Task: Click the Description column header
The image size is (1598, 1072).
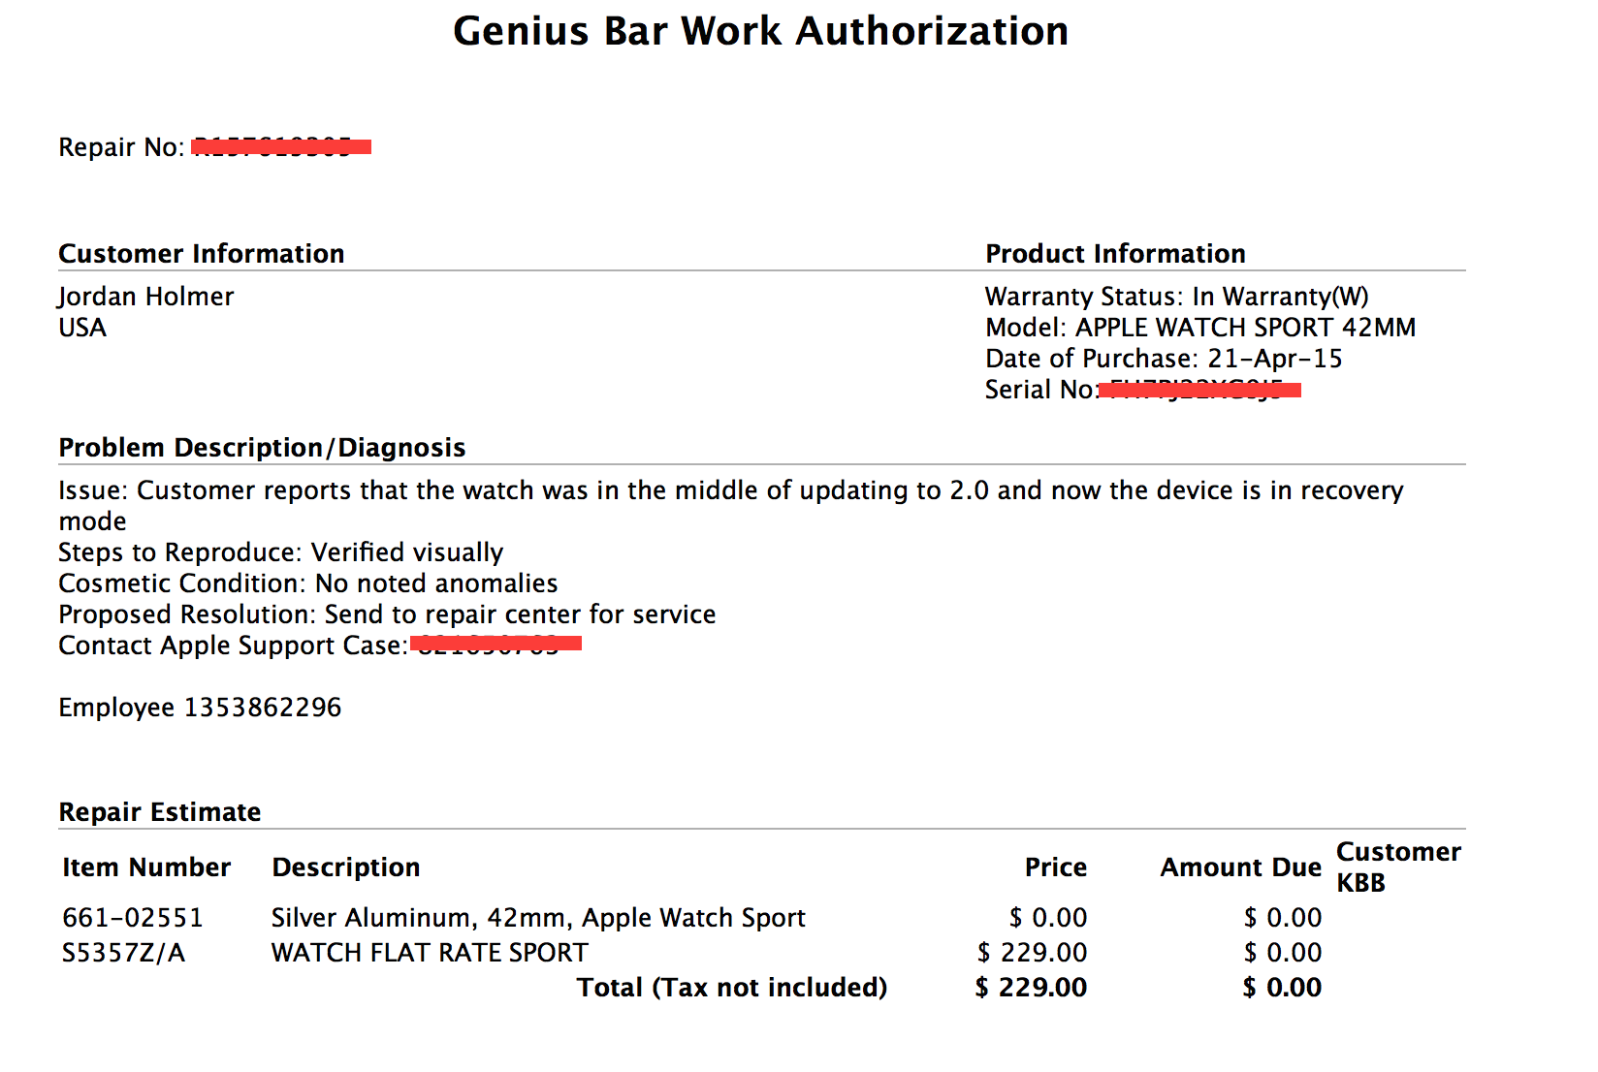Action: [x=346, y=867]
